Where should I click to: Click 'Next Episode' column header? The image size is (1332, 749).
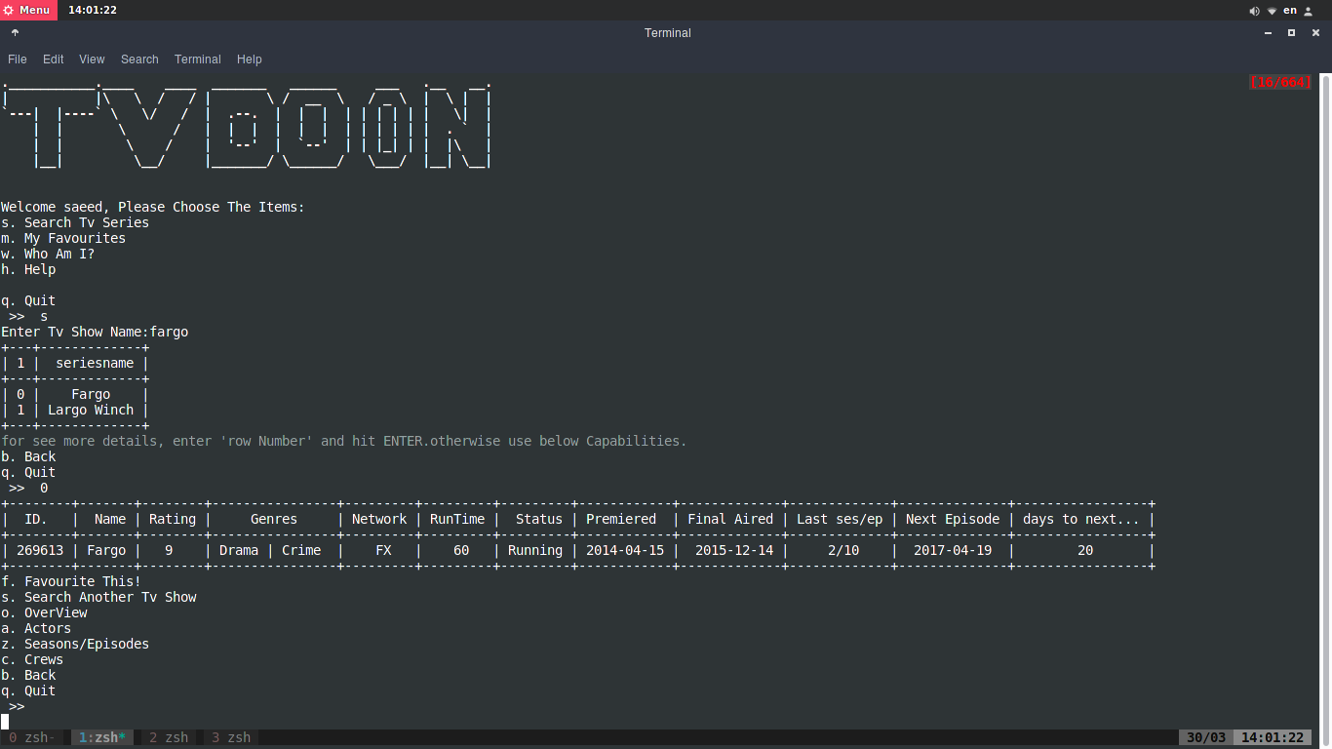pos(953,520)
